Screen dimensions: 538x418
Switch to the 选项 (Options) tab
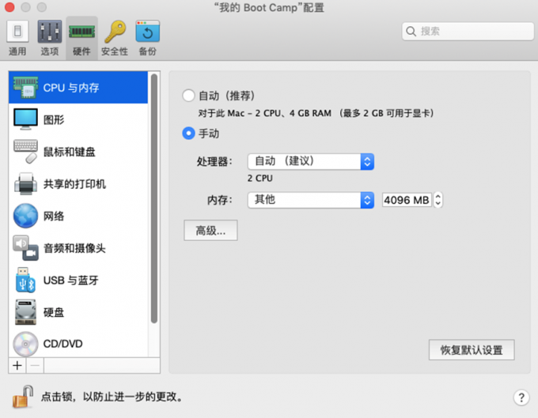pyautogui.click(x=49, y=37)
